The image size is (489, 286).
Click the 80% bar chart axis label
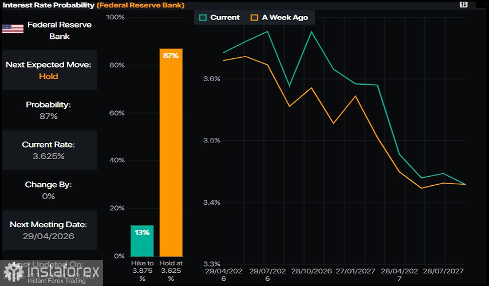click(117, 65)
